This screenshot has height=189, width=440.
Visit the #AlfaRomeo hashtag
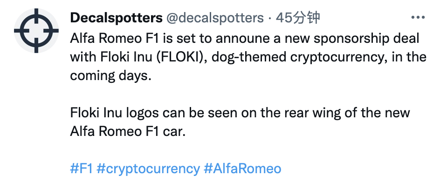242,168
